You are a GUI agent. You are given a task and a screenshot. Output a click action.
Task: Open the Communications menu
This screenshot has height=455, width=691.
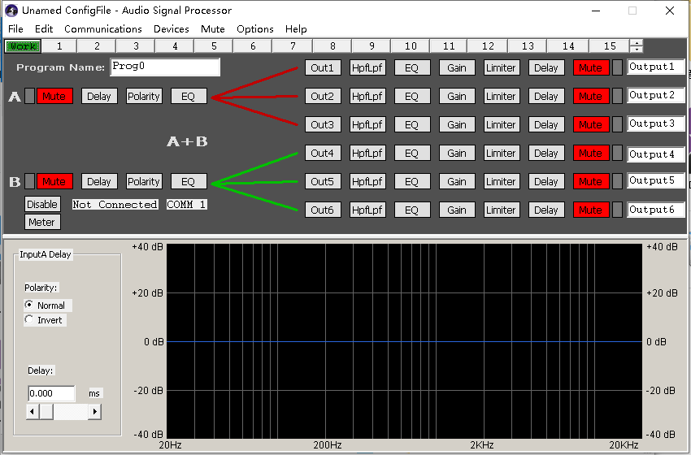103,29
